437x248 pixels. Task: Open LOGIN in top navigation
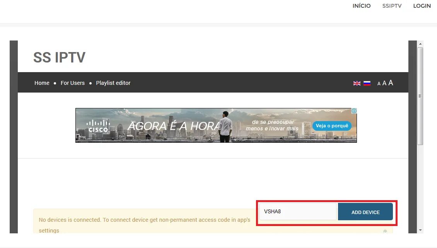[422, 6]
